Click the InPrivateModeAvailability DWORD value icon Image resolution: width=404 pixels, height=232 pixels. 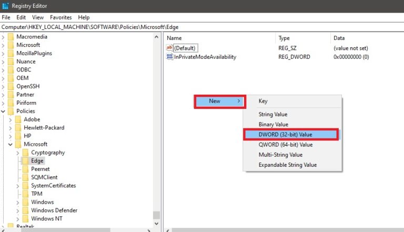click(169, 57)
